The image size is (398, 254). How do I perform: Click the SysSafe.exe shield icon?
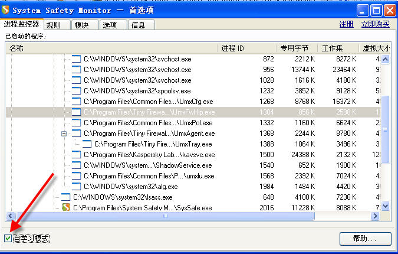coord(65,207)
